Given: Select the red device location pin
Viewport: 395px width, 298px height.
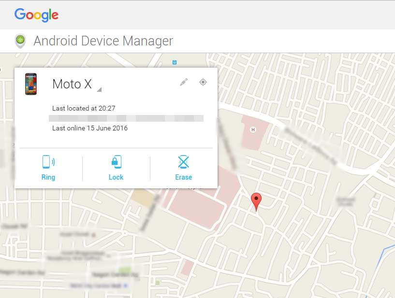Looking at the screenshot, I should 257,200.
